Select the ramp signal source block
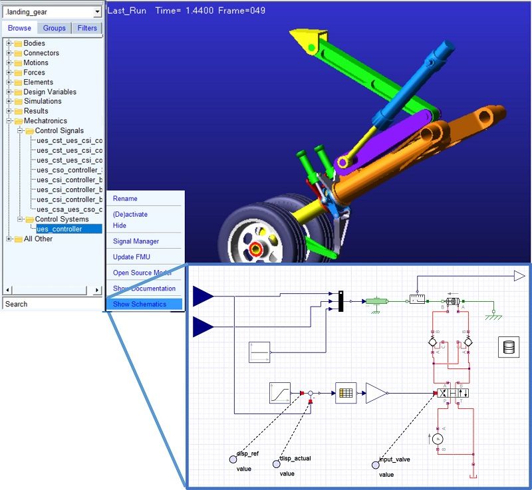This screenshot has height=490, width=532. [x=280, y=393]
